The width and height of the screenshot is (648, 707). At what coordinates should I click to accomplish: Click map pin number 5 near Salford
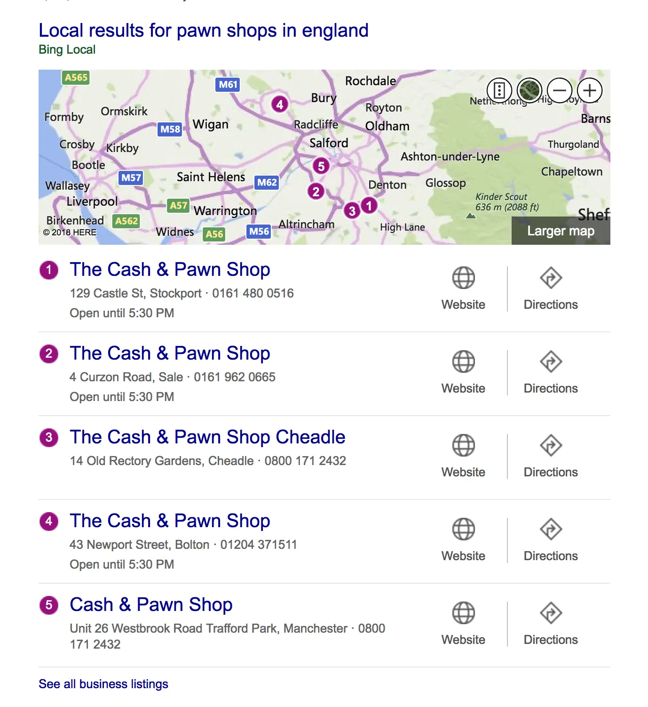pos(321,166)
